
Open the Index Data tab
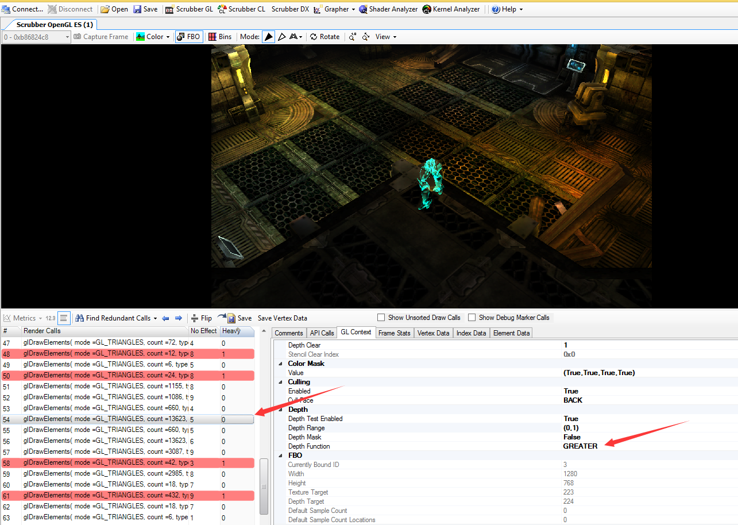click(x=471, y=333)
